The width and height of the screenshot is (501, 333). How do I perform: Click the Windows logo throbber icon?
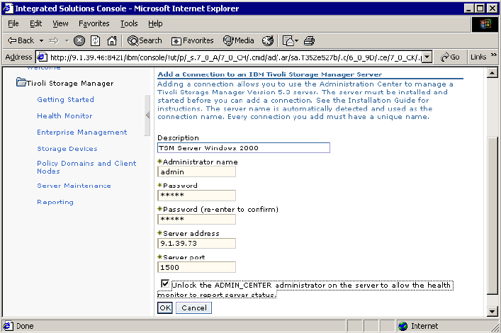pos(485,24)
